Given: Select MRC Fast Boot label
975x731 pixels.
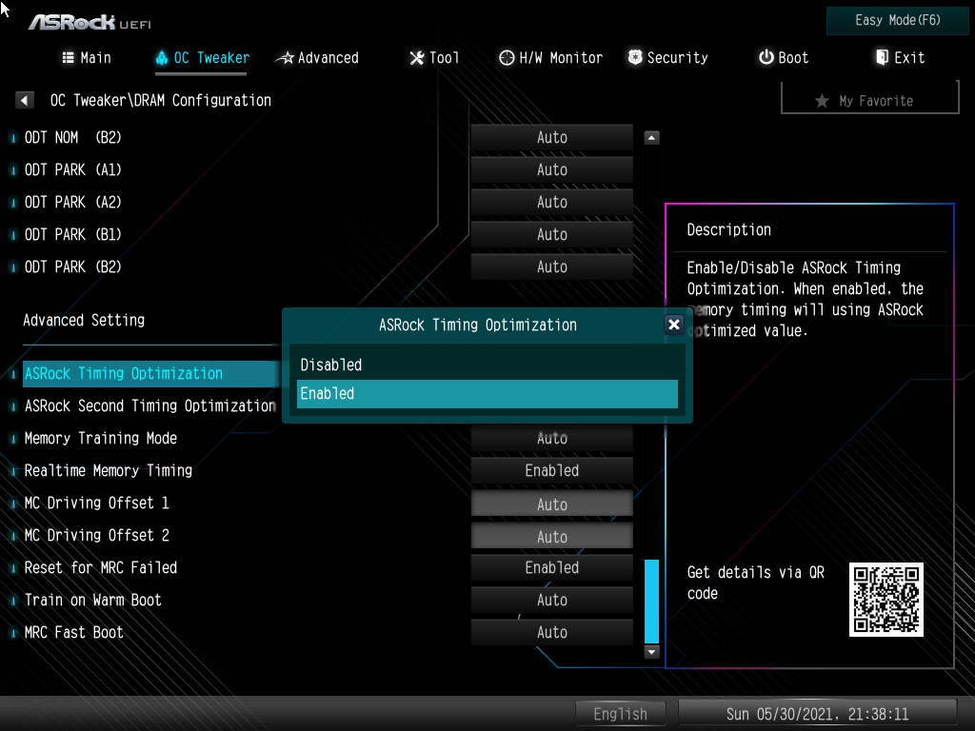Looking at the screenshot, I should pos(74,632).
